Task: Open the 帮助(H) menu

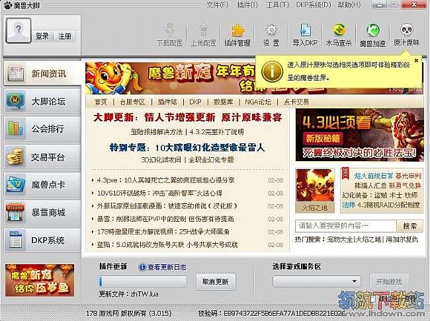Action: click(349, 5)
